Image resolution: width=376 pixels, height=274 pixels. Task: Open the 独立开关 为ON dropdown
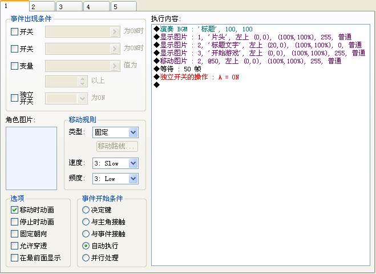pos(66,99)
